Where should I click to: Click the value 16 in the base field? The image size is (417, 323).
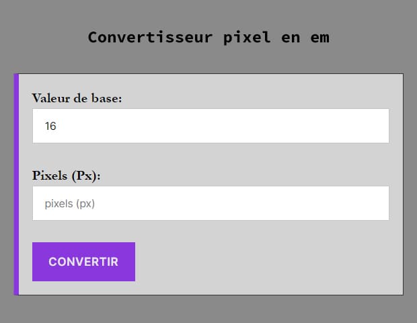point(50,126)
